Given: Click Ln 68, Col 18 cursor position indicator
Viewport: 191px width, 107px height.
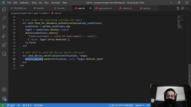Looking at the screenshot, I should click(x=121, y=105).
